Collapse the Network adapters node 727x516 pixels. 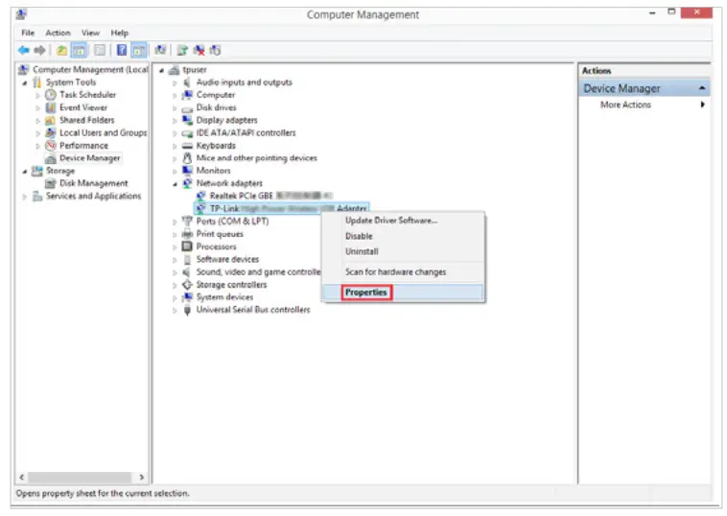tap(176, 183)
